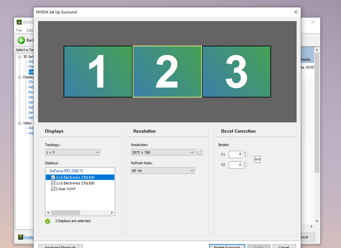This screenshot has height=248, width=341.
Task: Uncheck the 3.LG Electronics 27GL850 display
Action: [x=53, y=177]
